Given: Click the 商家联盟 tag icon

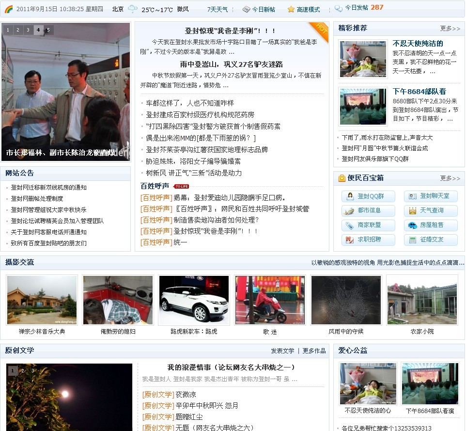Looking at the screenshot, I should pos(350,225).
